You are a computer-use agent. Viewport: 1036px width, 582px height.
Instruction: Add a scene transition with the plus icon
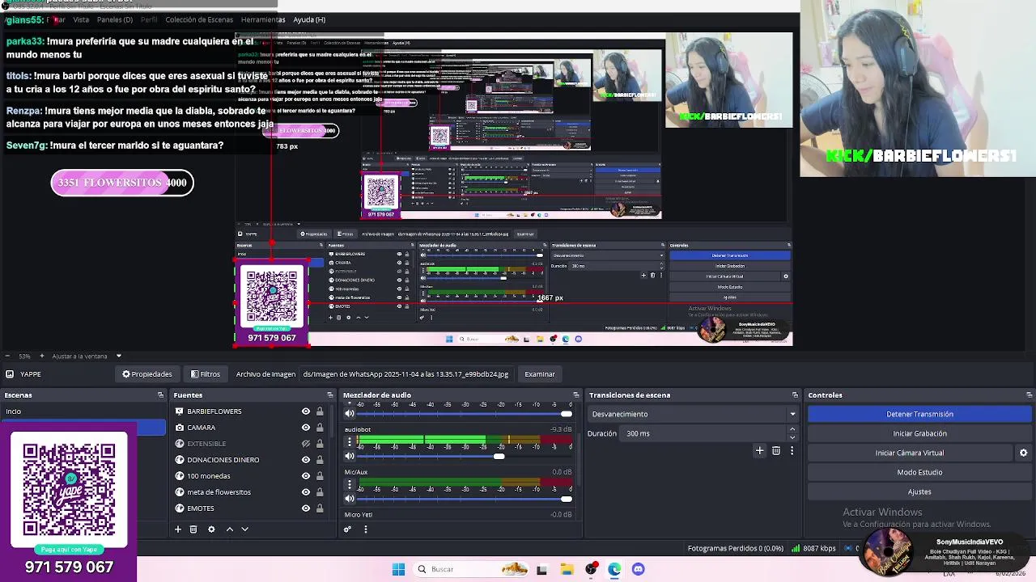tap(759, 451)
